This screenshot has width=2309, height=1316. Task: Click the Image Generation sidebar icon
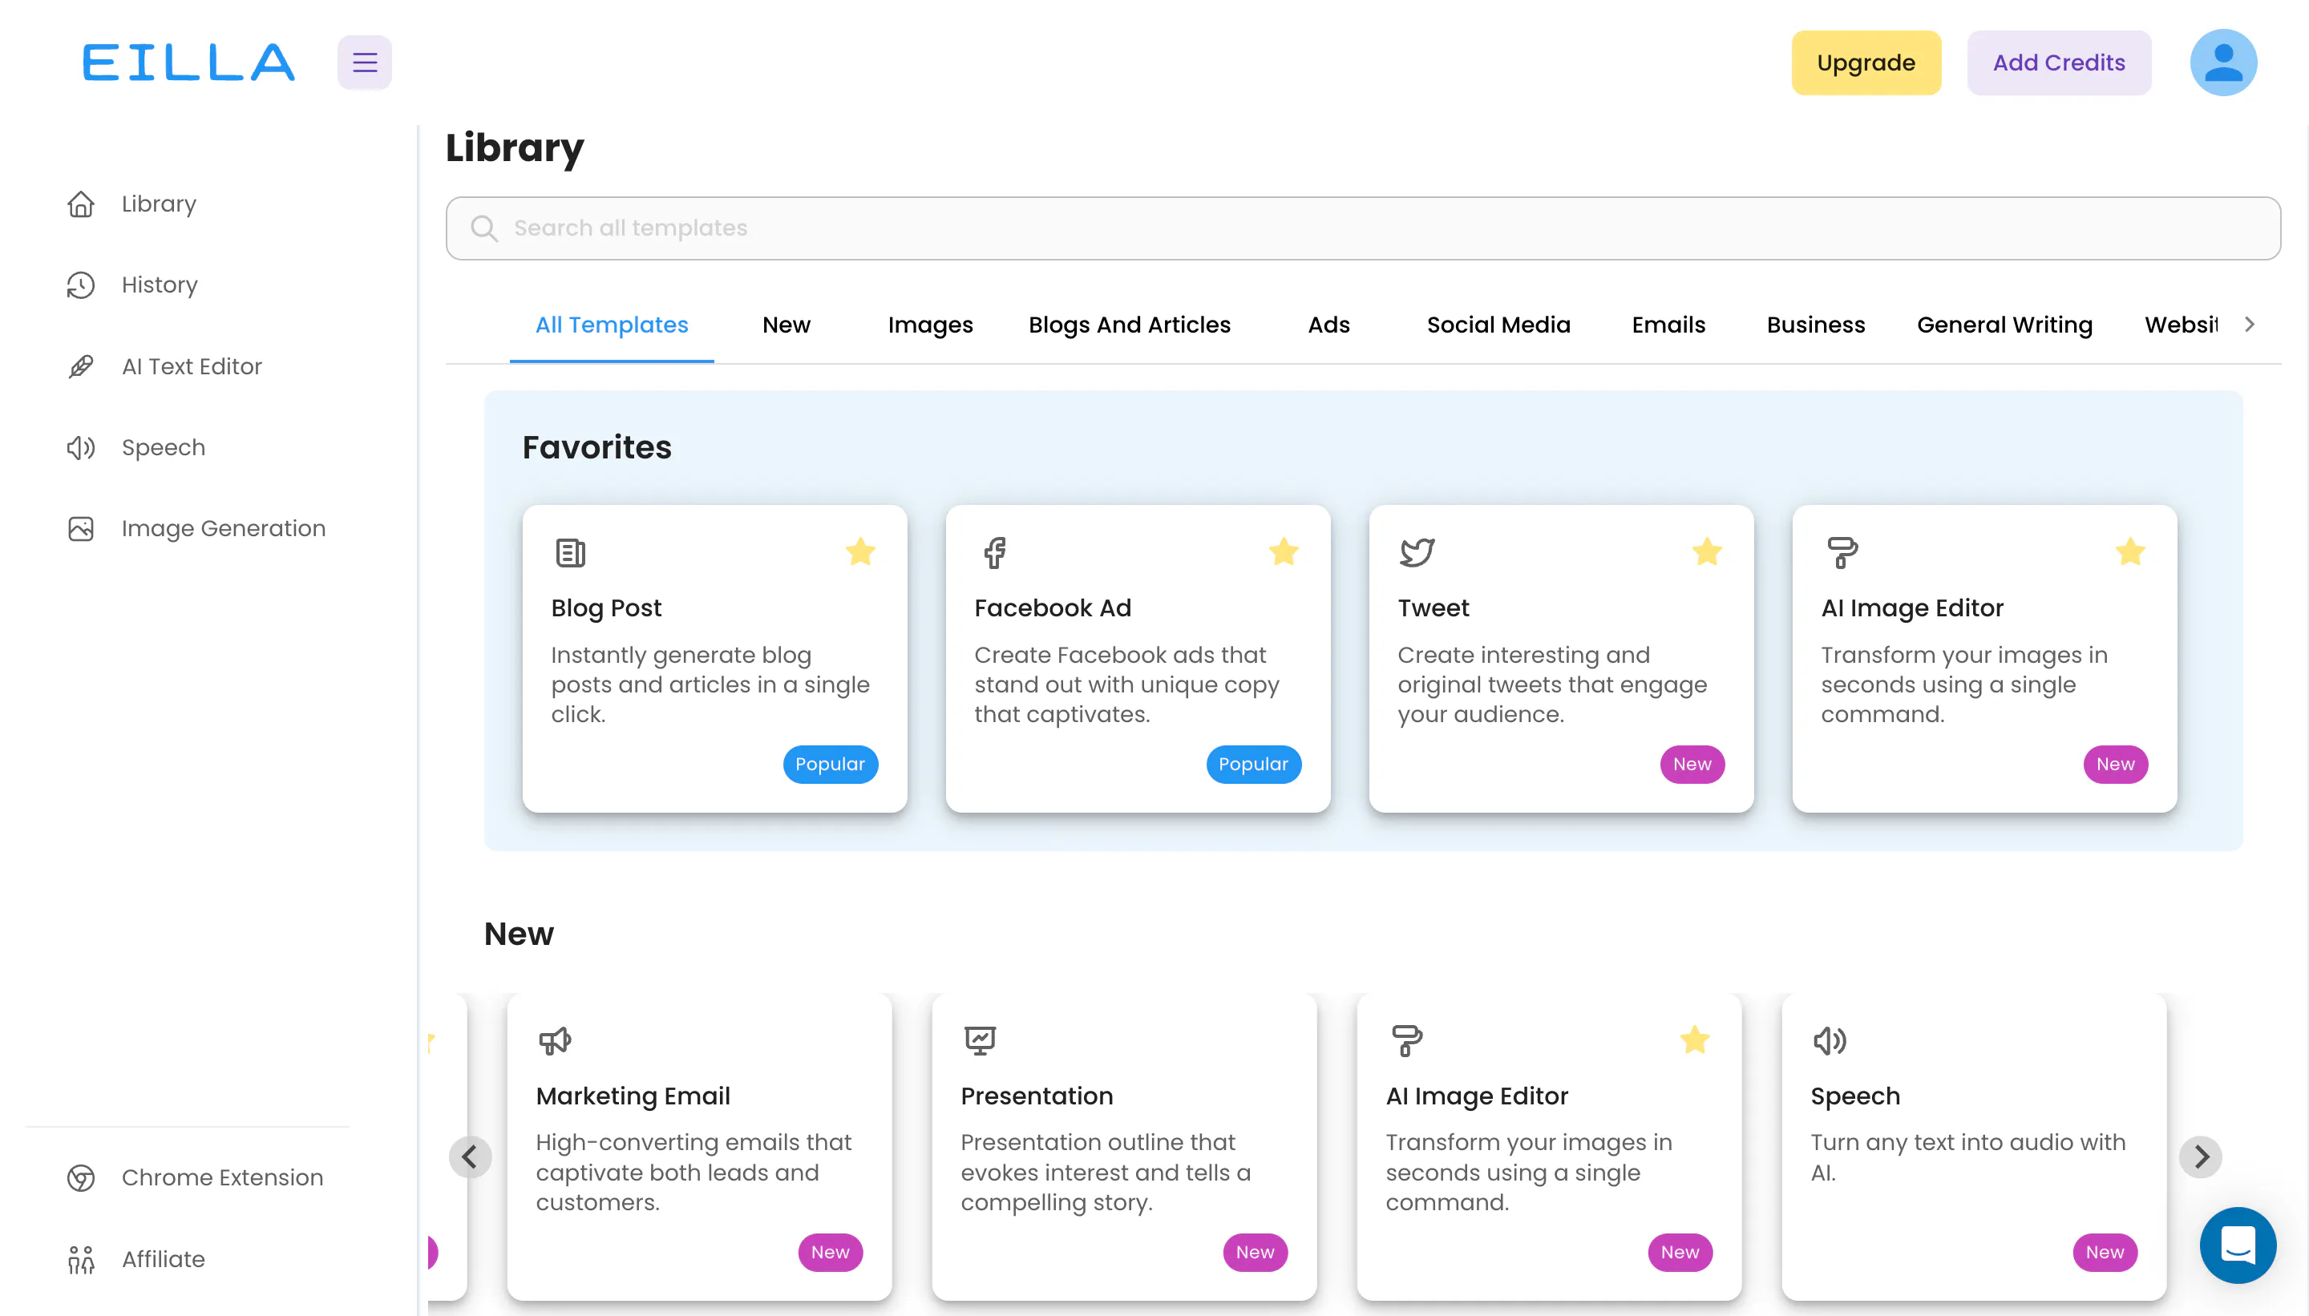coord(81,529)
